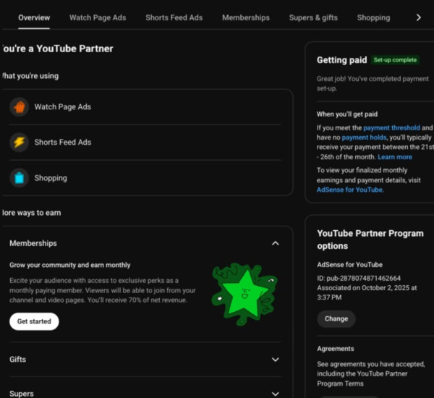Click the Associated on October 2, 2025 text

tap(367, 293)
